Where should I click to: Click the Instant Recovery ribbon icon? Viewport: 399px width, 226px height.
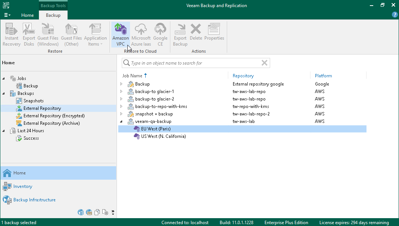[12, 34]
